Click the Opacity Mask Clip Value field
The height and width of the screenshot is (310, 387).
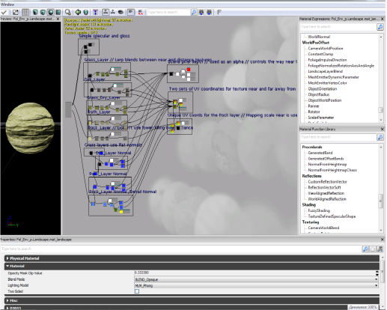255,273
